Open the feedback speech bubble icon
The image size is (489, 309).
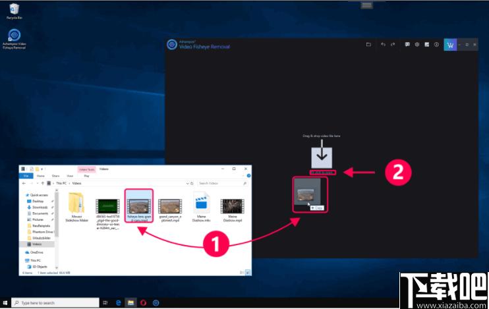[407, 45]
